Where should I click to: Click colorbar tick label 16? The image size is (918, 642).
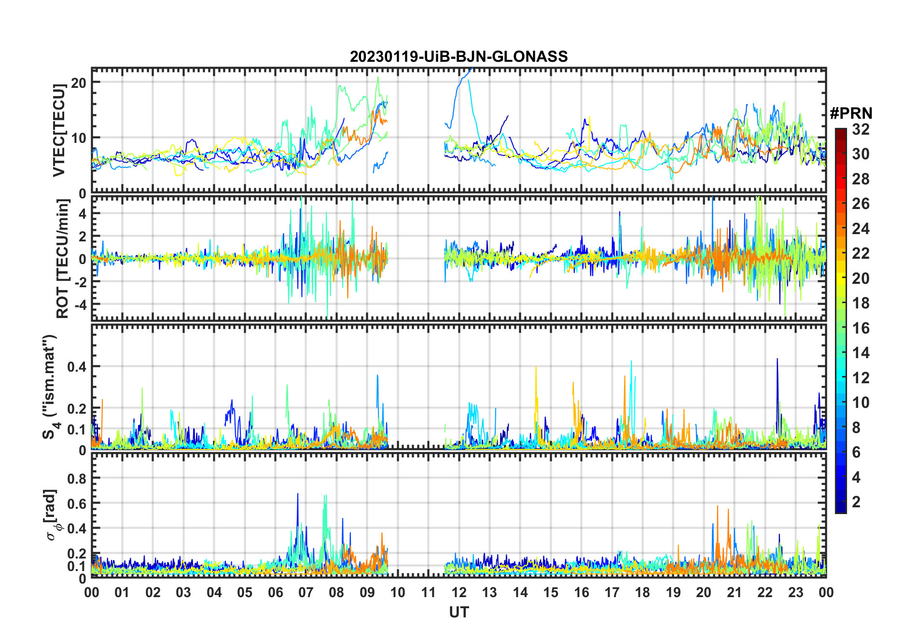861,328
